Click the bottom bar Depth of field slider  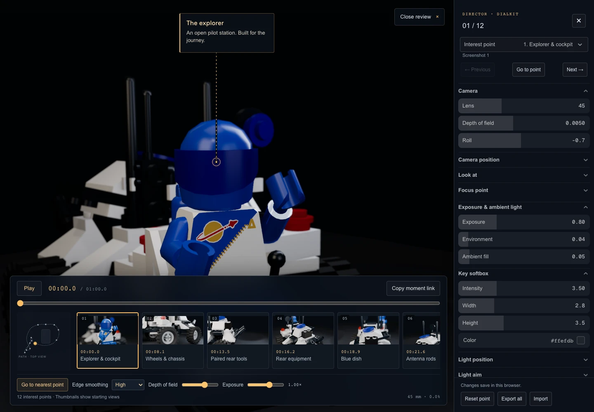tap(200, 385)
